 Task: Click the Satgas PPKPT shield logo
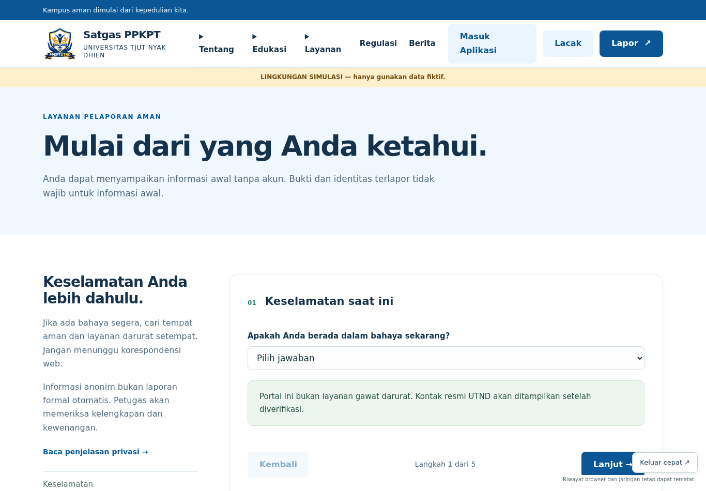click(60, 43)
